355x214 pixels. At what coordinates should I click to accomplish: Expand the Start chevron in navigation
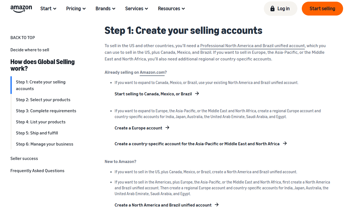55,9
